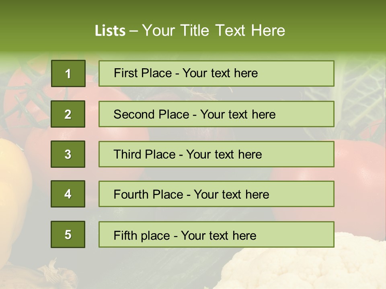Select the "Fifth place" text box

click(216, 234)
